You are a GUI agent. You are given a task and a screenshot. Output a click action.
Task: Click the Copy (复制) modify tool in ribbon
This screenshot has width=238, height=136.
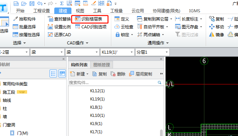(x=216, y=19)
